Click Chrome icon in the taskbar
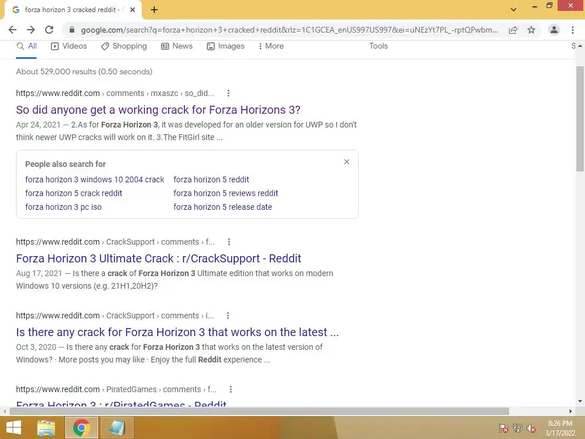 tap(82, 428)
